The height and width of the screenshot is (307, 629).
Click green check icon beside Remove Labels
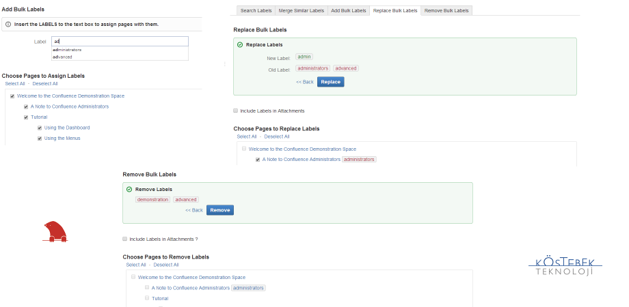(x=129, y=189)
